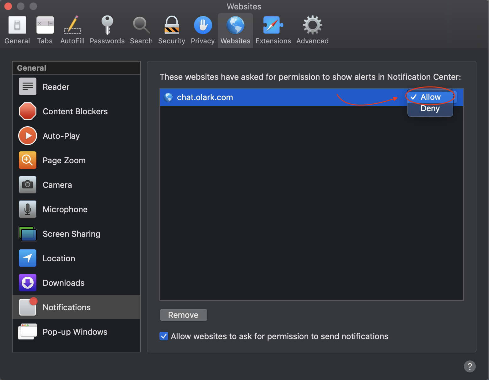This screenshot has height=380, width=489.
Task: Select Allow in the permission dropdown
Action: (430, 97)
